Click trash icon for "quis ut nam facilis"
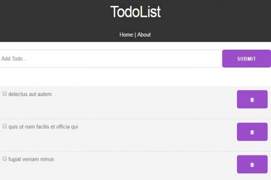Image resolution: width=271 pixels, height=180 pixels. tap(252, 132)
